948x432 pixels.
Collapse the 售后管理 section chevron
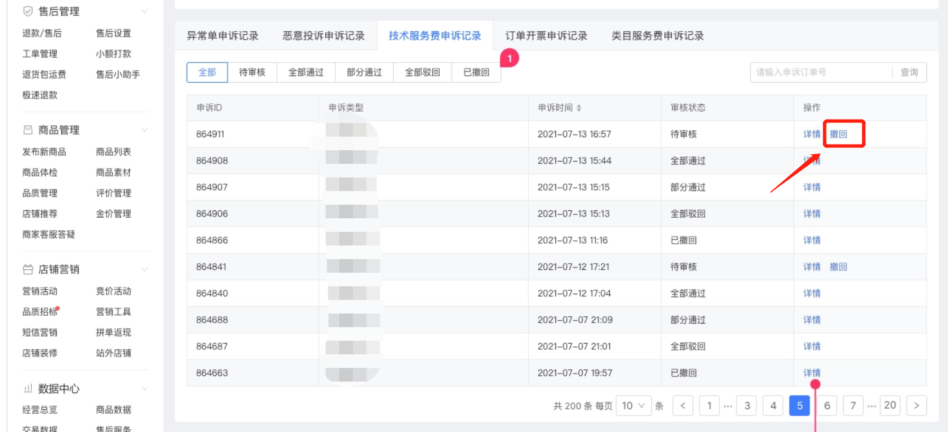[x=144, y=11]
